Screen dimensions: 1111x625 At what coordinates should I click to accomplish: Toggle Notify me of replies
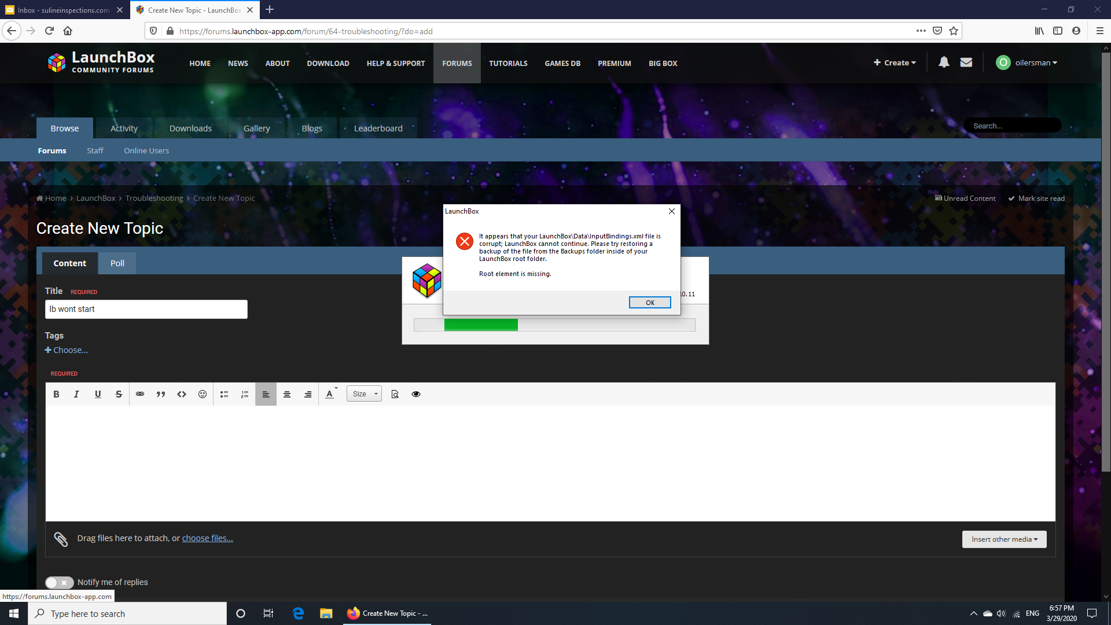coord(59,582)
